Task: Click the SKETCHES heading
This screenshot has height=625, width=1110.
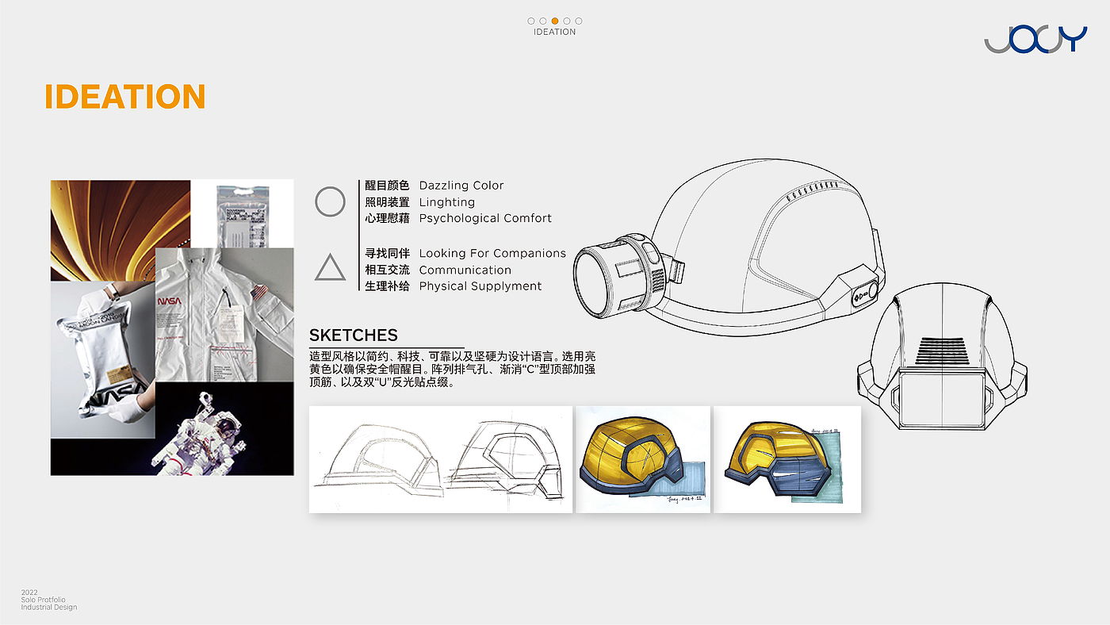Action: [x=354, y=335]
